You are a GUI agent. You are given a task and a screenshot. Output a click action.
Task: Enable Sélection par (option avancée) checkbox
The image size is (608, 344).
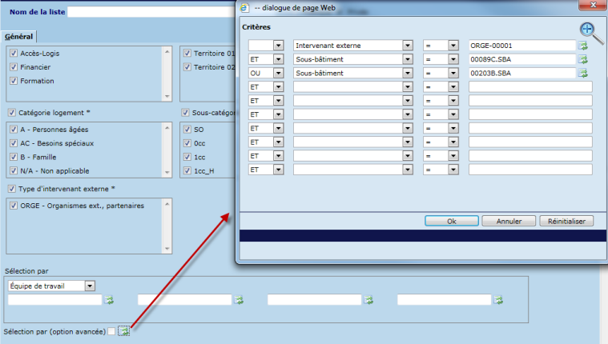point(111,331)
